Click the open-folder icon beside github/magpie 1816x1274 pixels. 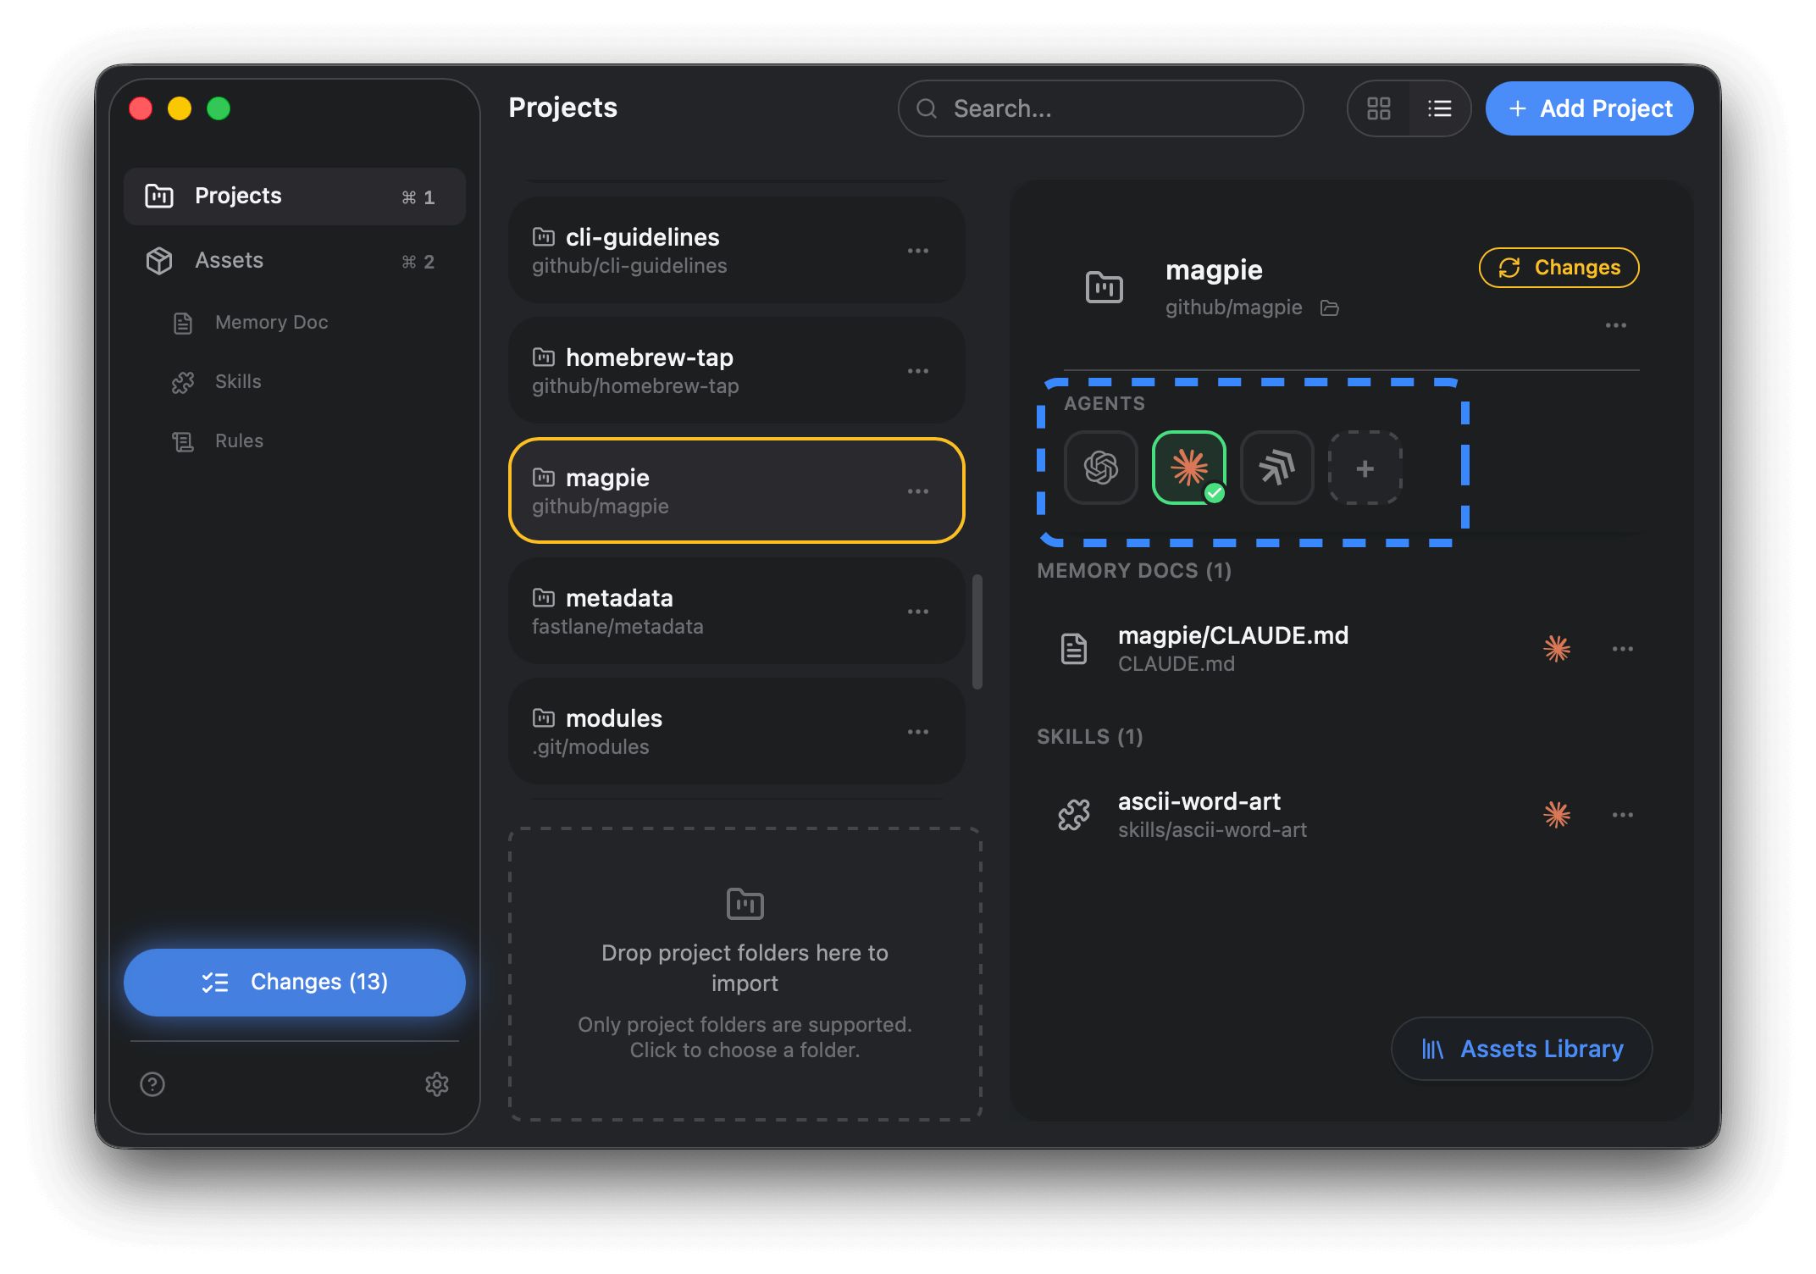pos(1329,307)
